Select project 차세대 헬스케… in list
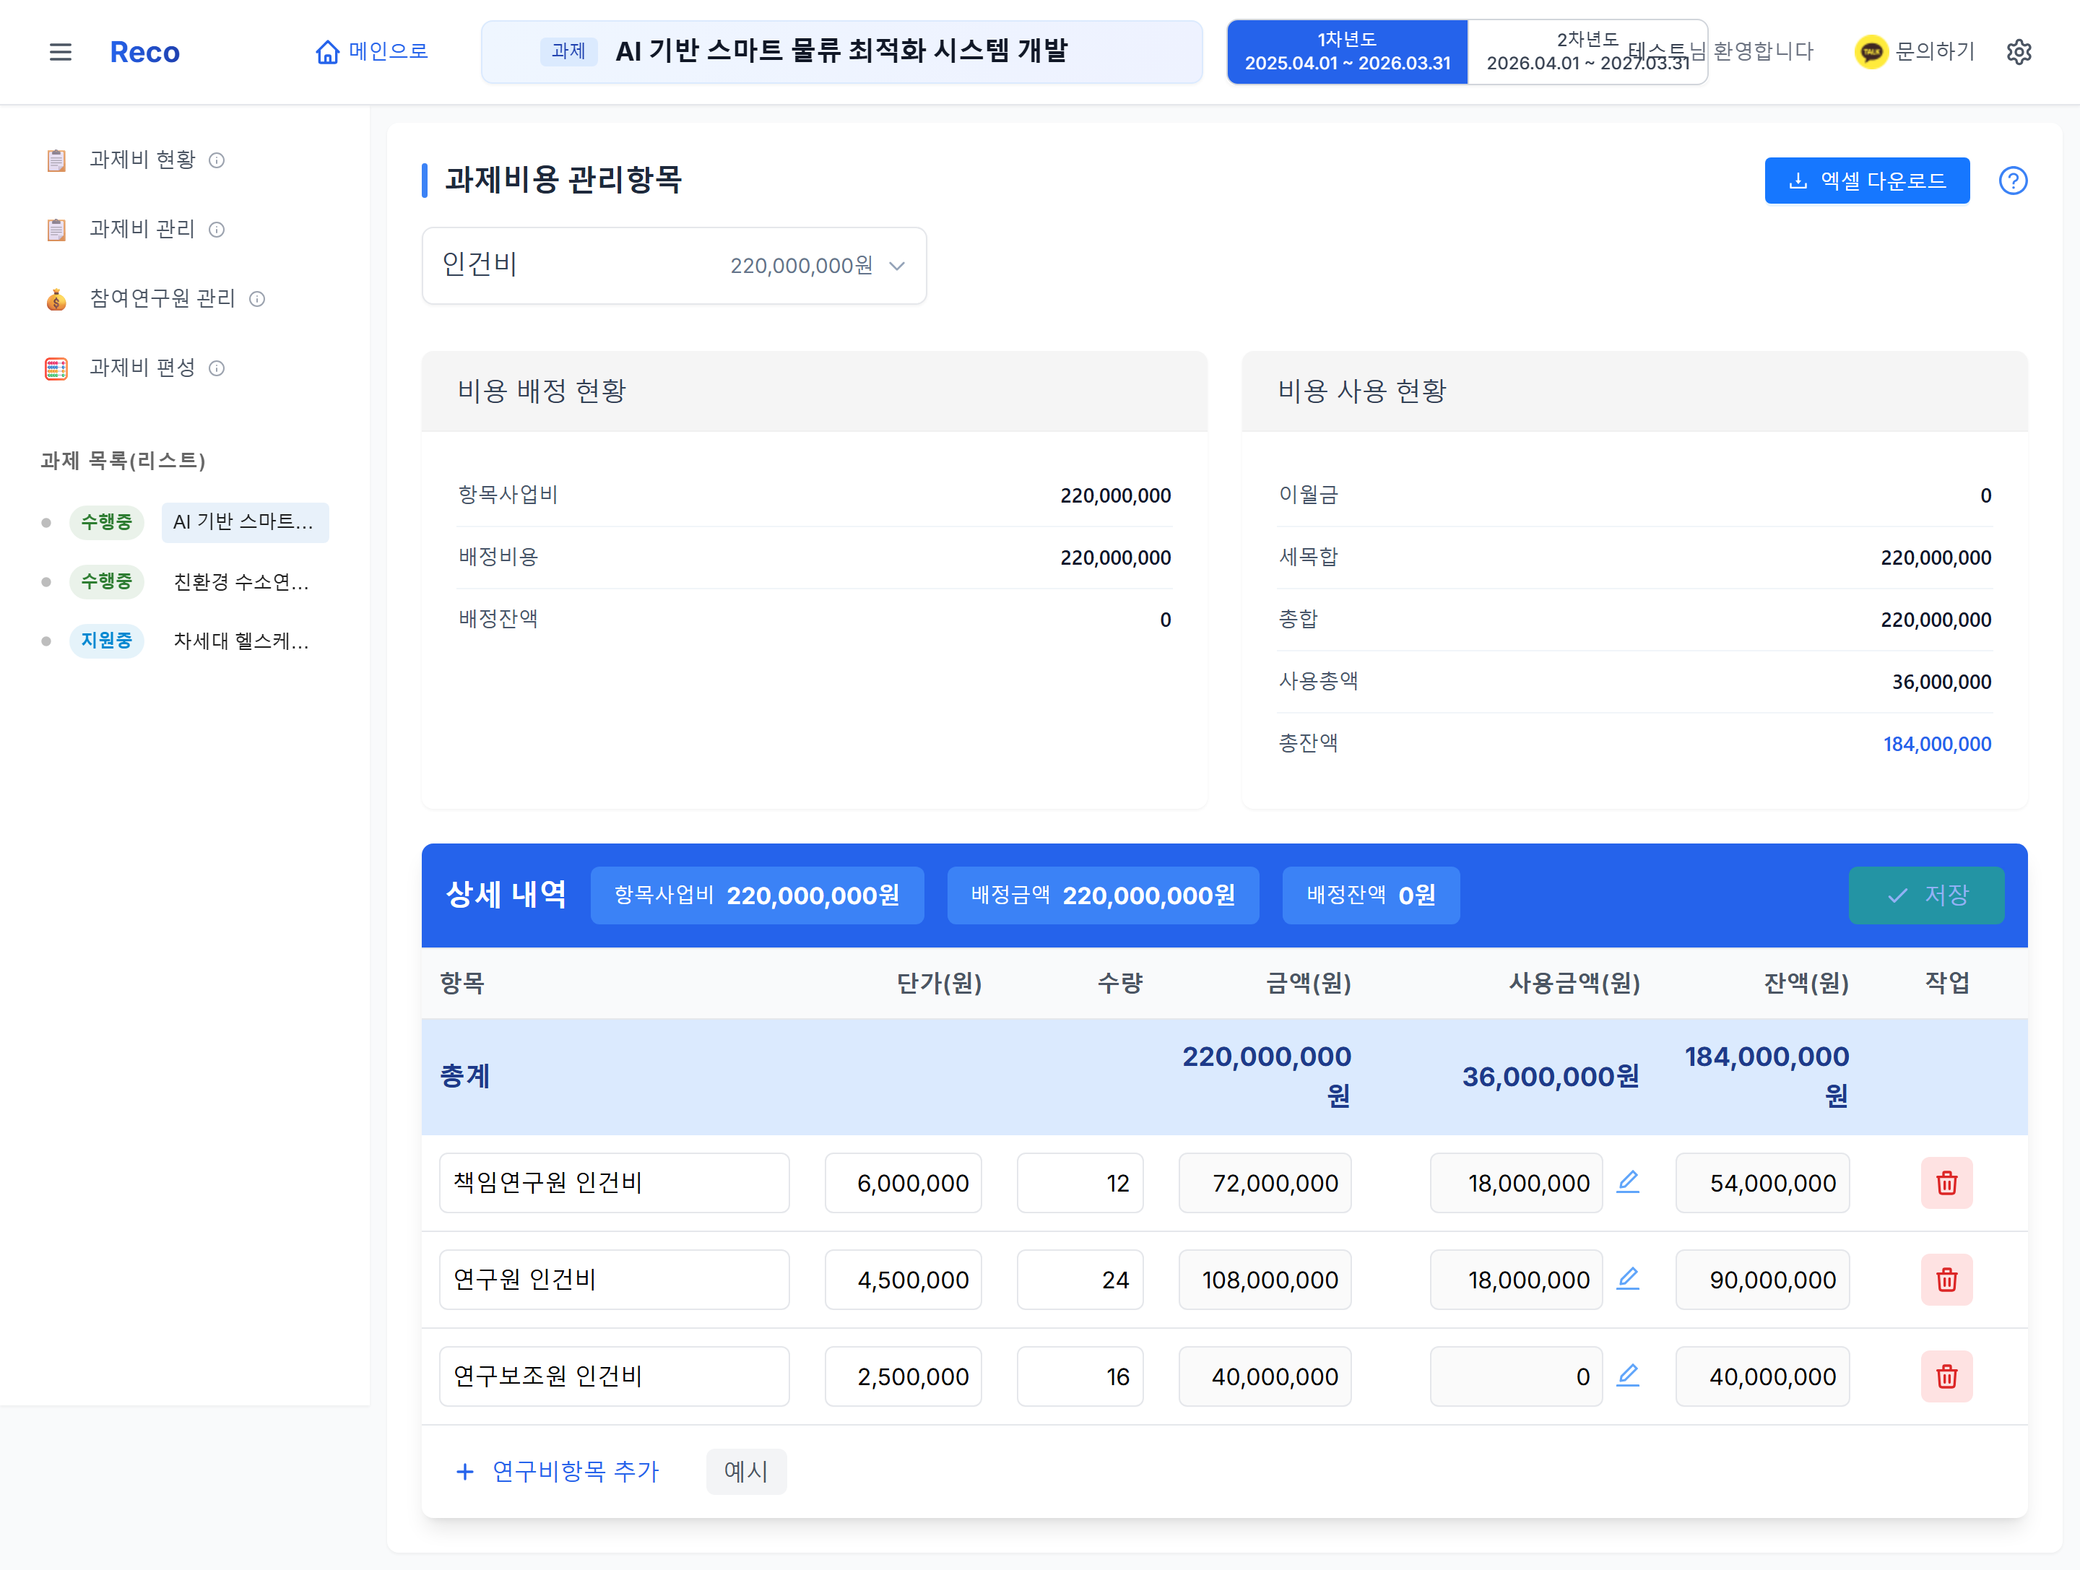The width and height of the screenshot is (2080, 1570). (x=242, y=641)
